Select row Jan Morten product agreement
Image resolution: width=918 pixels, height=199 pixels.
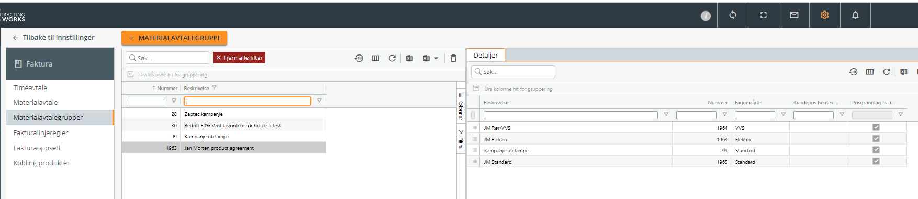click(x=223, y=148)
